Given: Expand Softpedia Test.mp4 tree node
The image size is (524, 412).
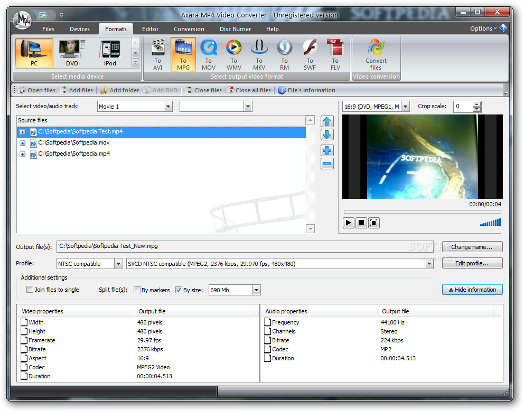Looking at the screenshot, I should click(22, 132).
